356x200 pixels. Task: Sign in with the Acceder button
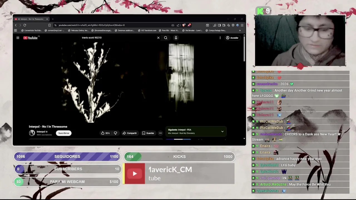[x=232, y=38]
